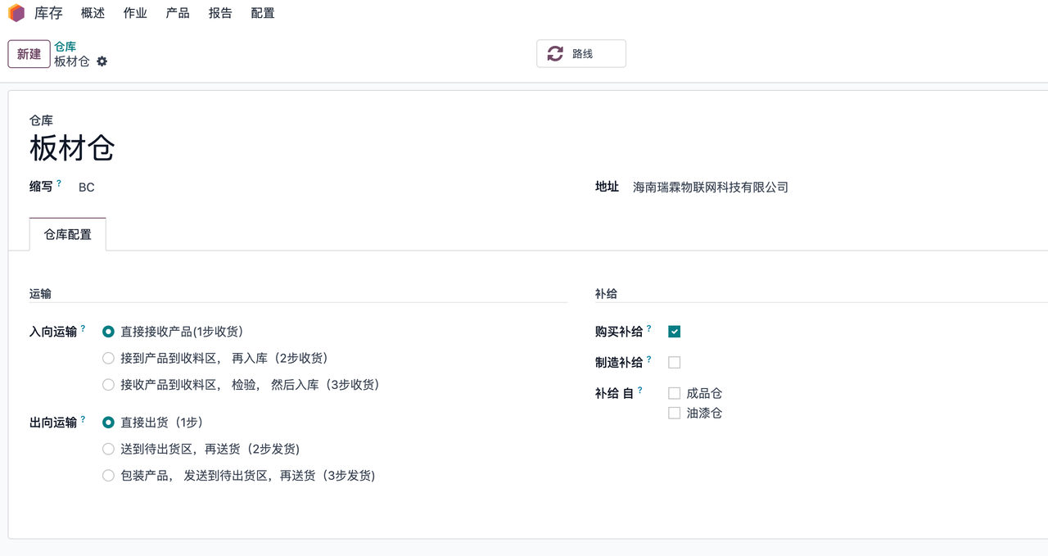Check the 油漆仓 resupply checkbox
The image size is (1048, 556).
675,413
